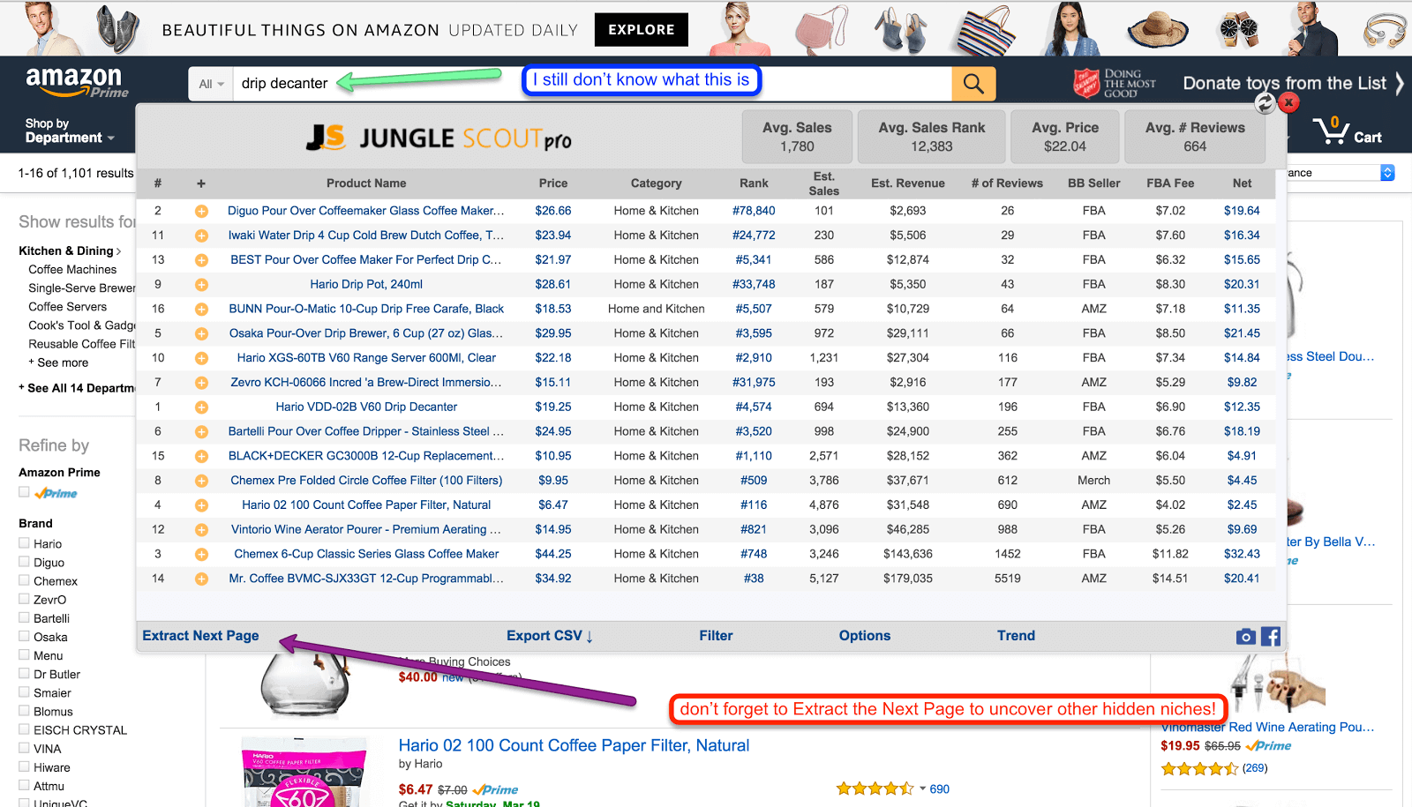Sort table by Est. Revenue column

[908, 183]
